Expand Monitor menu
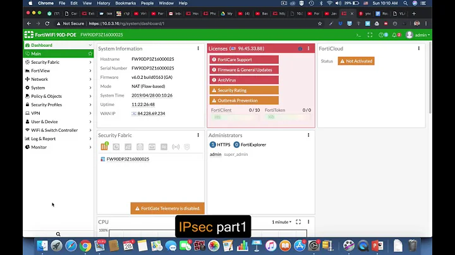Image resolution: width=455 pixels, height=255 pixels. click(58, 147)
